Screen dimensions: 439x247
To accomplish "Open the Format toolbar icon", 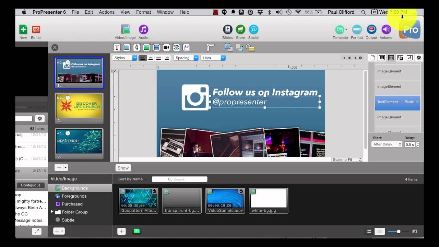I will (x=357, y=30).
